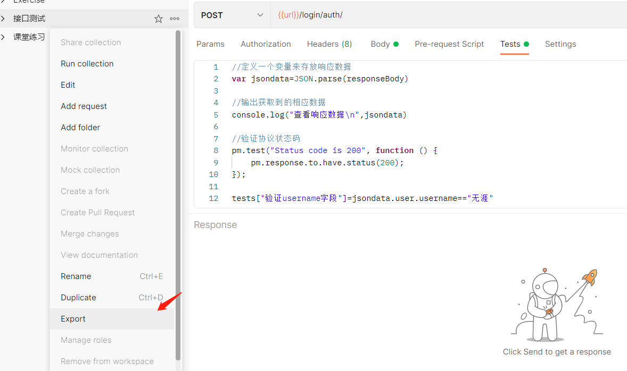Choose View documentation menu entry
Screen dimensions: 627x371
point(112,255)
